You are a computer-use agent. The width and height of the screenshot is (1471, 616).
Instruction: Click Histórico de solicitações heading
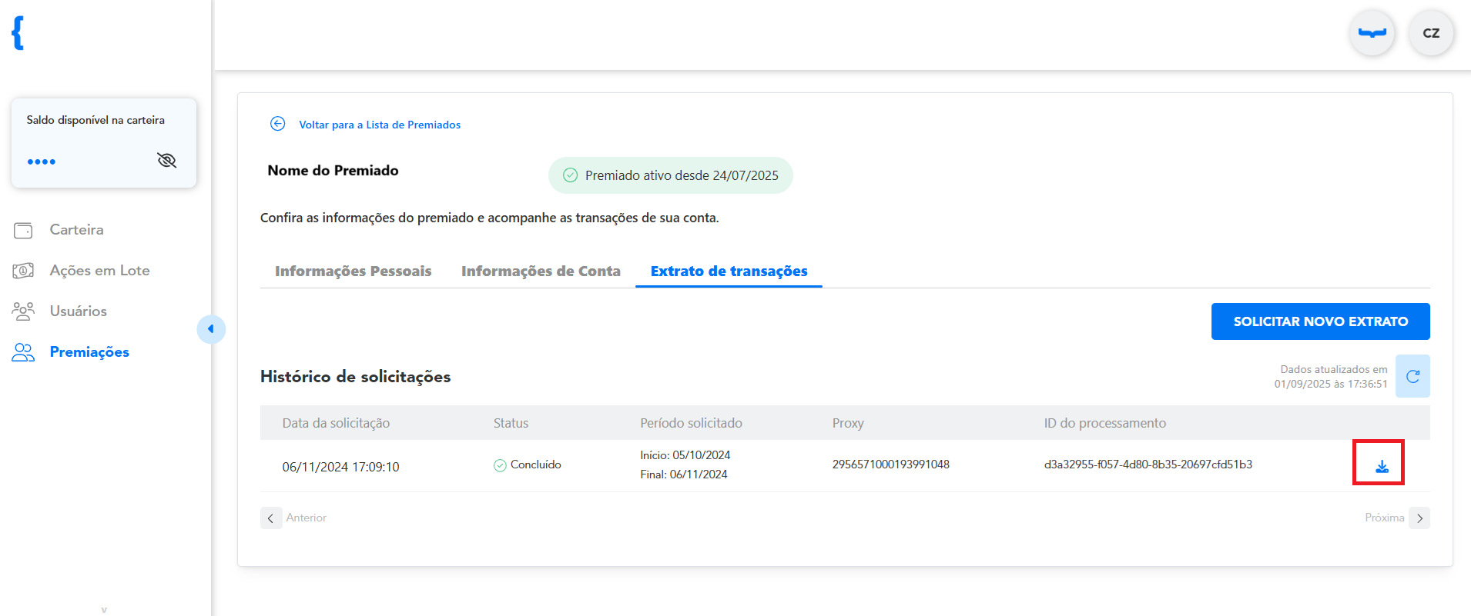[355, 377]
